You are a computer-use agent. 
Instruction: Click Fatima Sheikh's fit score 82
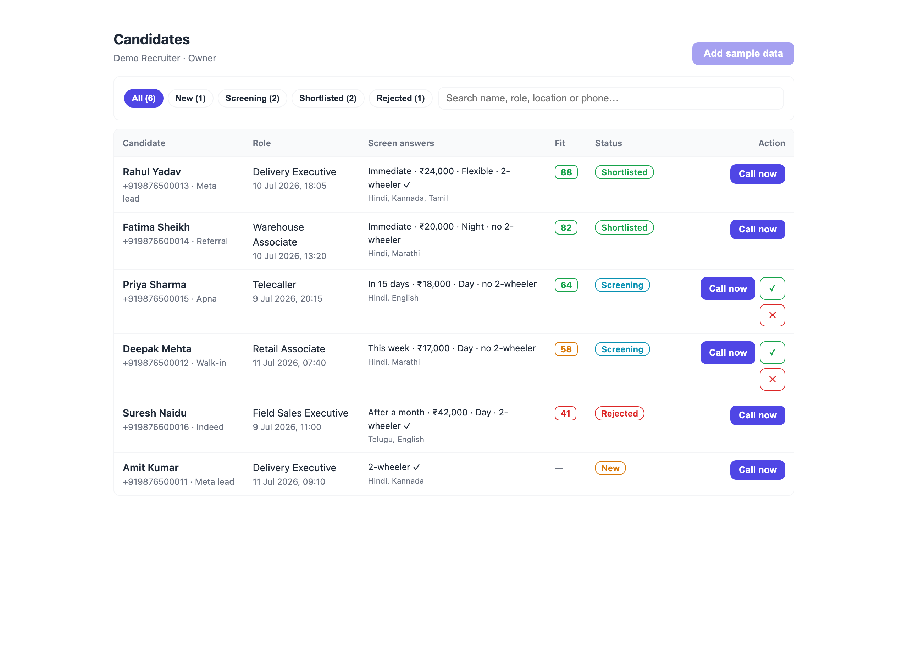[566, 227]
